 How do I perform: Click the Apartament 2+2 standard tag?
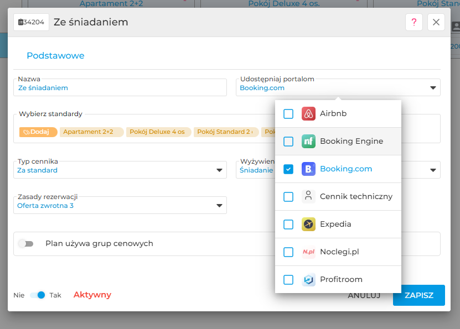pos(91,132)
